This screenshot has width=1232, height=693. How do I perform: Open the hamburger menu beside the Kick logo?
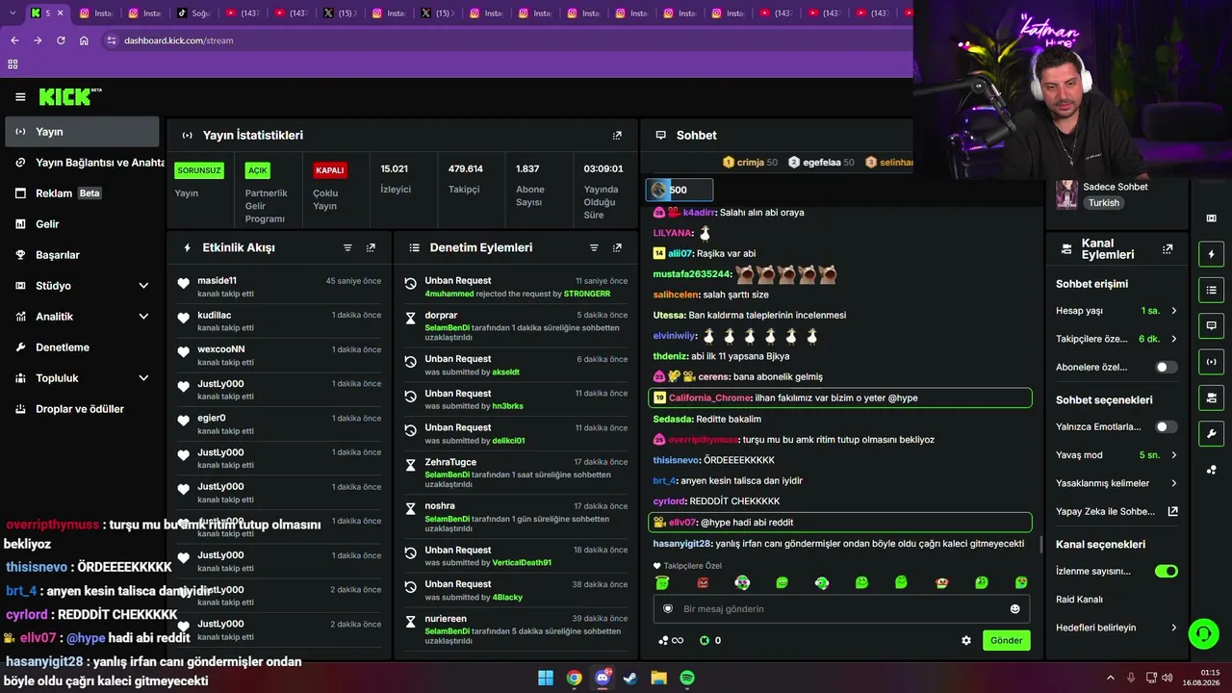(20, 97)
